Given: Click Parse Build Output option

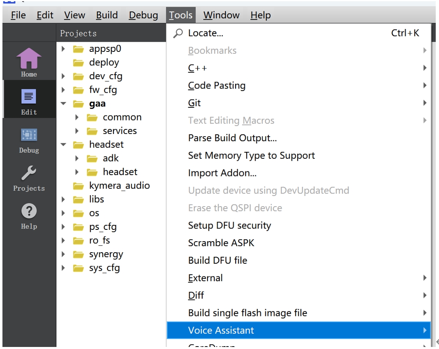Looking at the screenshot, I should (x=232, y=138).
